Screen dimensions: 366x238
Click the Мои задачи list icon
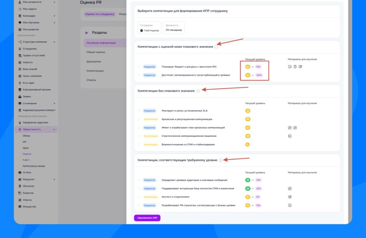[20, 9]
